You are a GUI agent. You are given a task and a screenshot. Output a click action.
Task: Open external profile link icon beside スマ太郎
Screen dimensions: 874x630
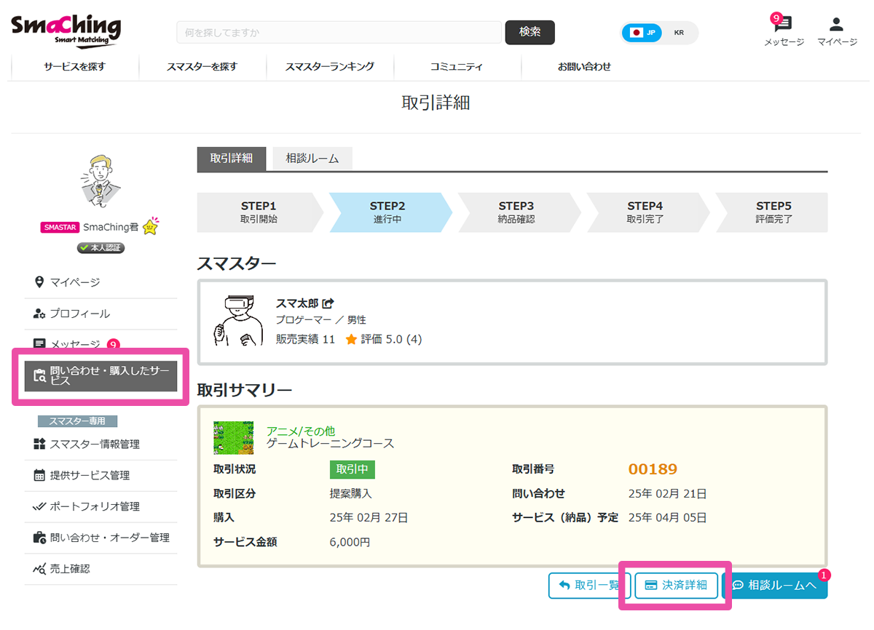click(x=328, y=303)
